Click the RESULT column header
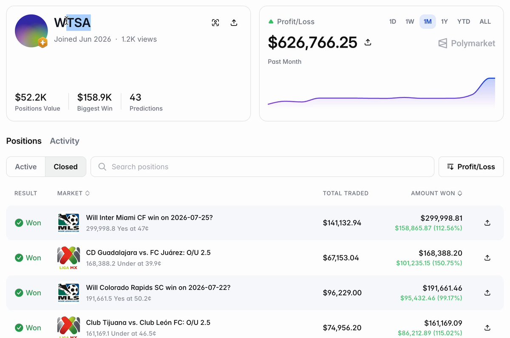 [26, 193]
